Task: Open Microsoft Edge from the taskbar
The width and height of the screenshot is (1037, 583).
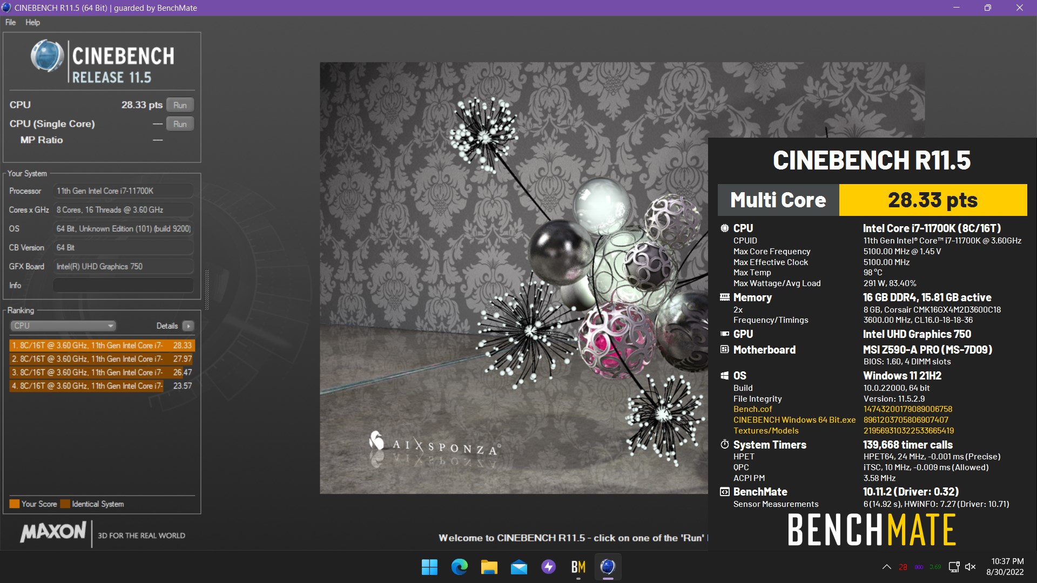Action: click(460, 567)
